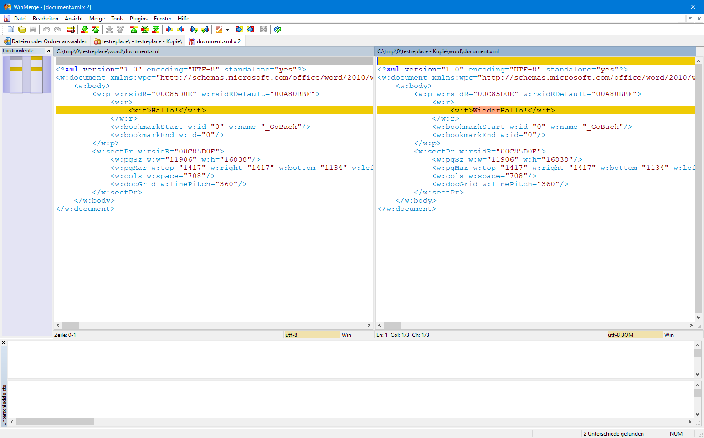Viewport: 704px width, 438px height.
Task: Select the line difference icon
Action: [71, 30]
